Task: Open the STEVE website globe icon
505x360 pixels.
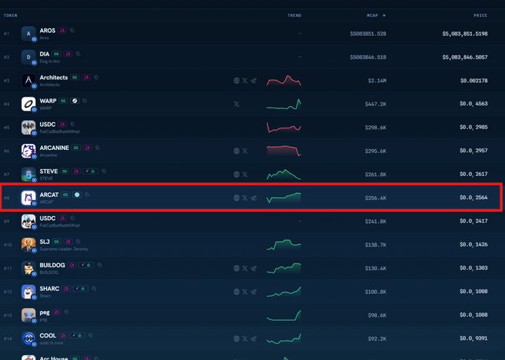Action: click(x=236, y=174)
